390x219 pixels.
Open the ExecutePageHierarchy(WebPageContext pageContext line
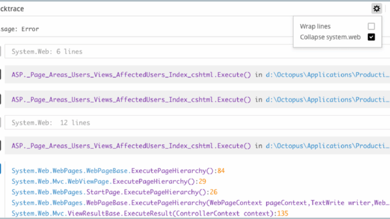[200, 203]
